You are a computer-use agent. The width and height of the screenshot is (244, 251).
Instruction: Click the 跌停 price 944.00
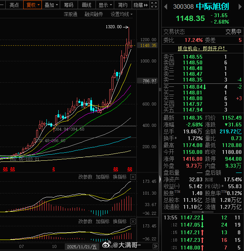[x=233, y=159]
